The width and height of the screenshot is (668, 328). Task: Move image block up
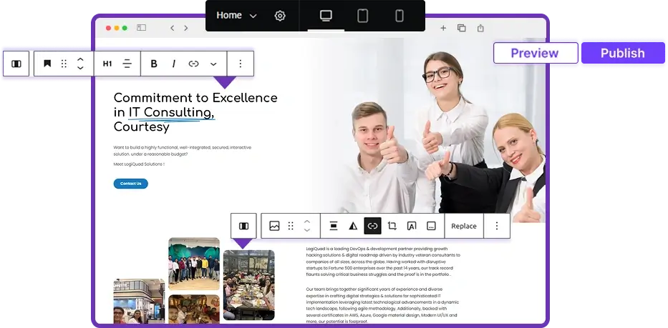306,222
